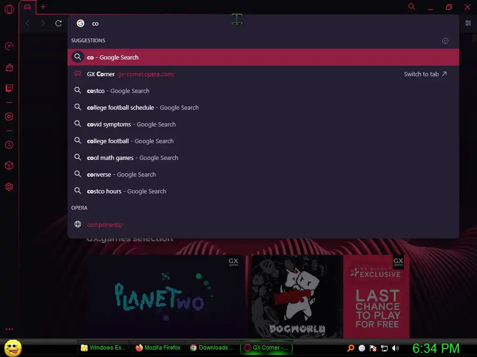The width and height of the screenshot is (477, 357).
Task: Open Twitch panel in sidebar
Action: pyautogui.click(x=9, y=88)
